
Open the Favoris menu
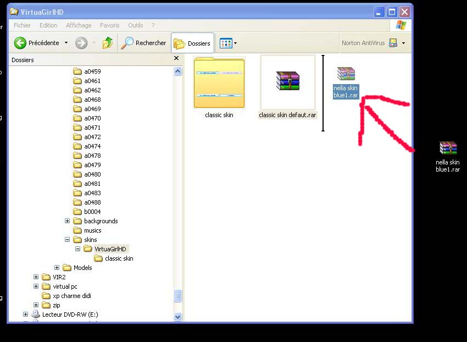point(109,25)
